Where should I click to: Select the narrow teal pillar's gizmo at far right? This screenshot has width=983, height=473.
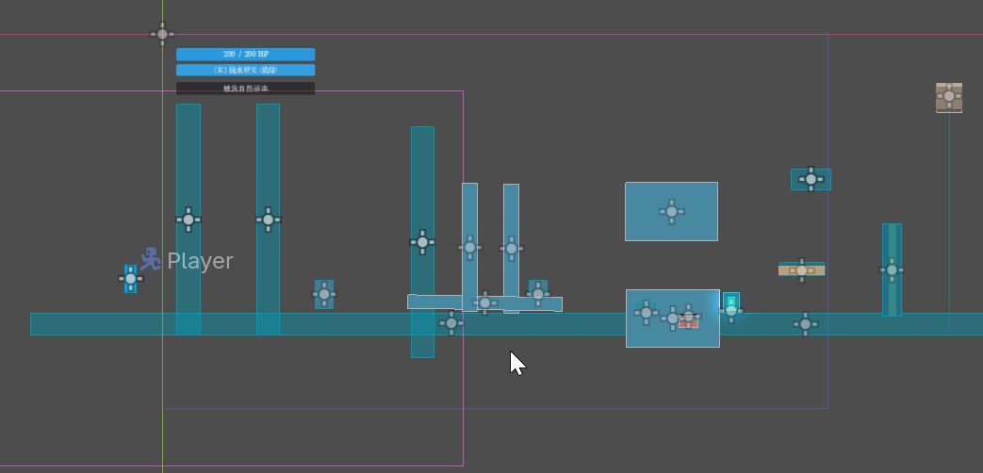click(x=892, y=270)
